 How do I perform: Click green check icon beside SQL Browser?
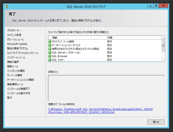[50, 56]
